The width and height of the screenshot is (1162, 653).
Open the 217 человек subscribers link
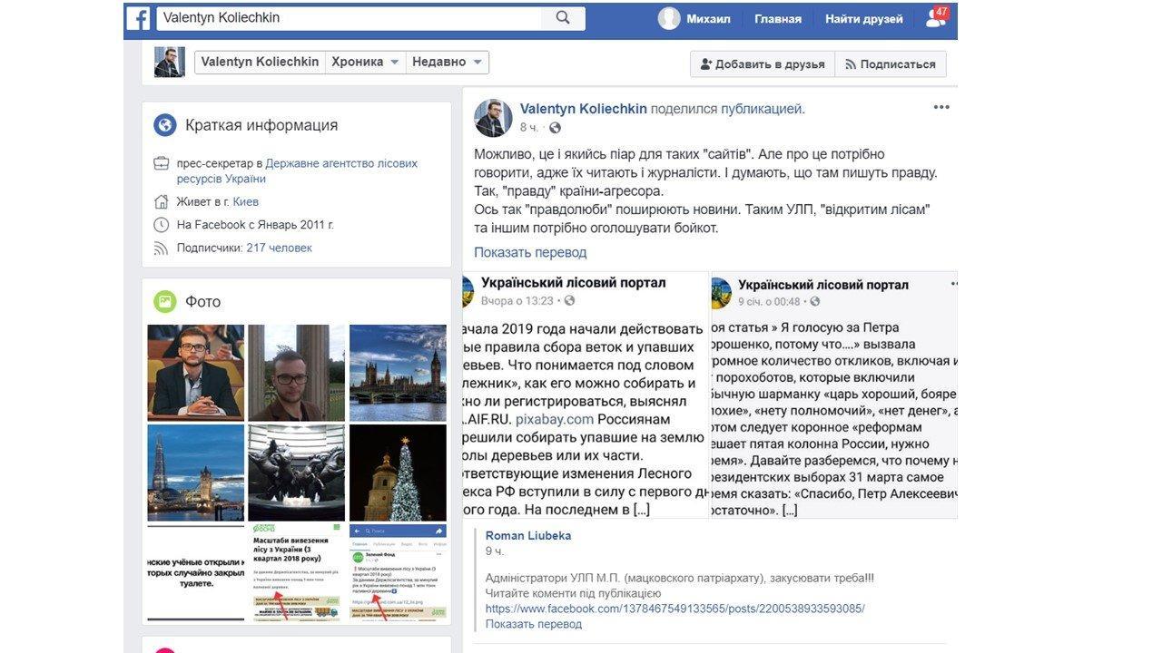pyautogui.click(x=279, y=248)
